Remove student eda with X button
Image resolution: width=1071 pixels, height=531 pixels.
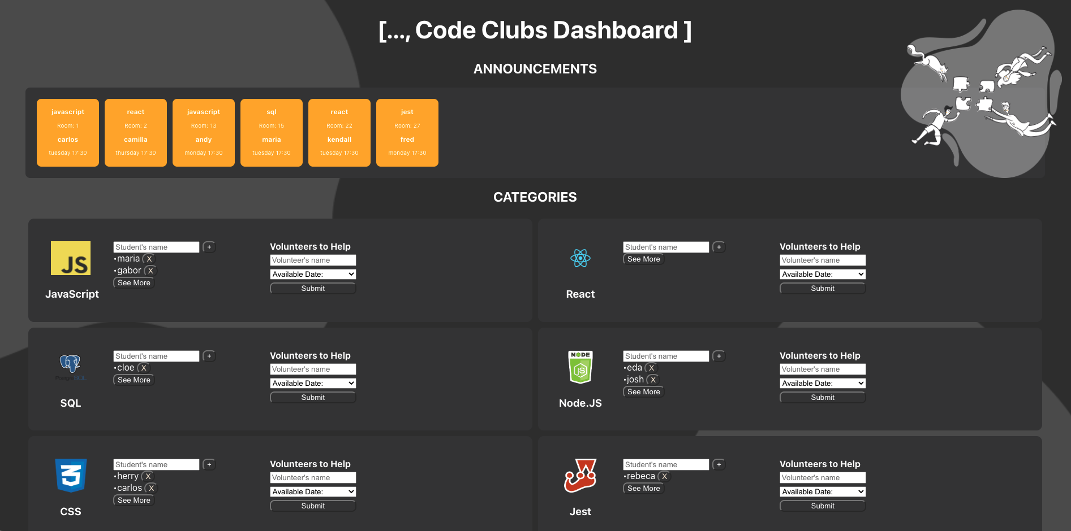tap(652, 368)
